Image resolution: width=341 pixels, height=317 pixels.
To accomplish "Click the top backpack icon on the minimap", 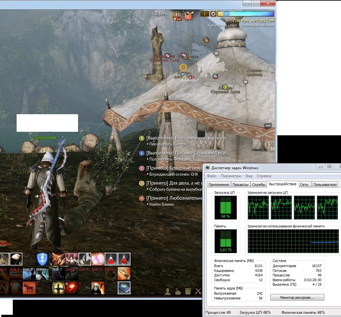I will pyautogui.click(x=206, y=40).
